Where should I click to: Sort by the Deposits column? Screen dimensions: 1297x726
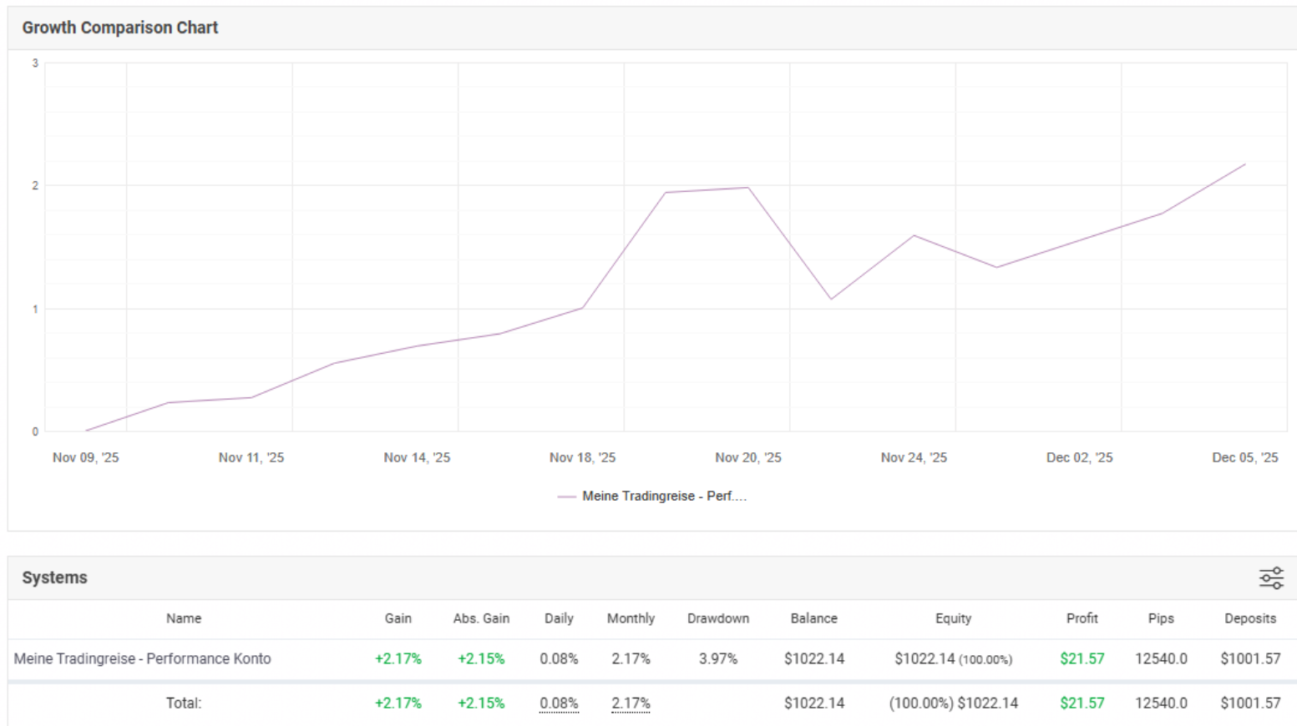(x=1249, y=618)
